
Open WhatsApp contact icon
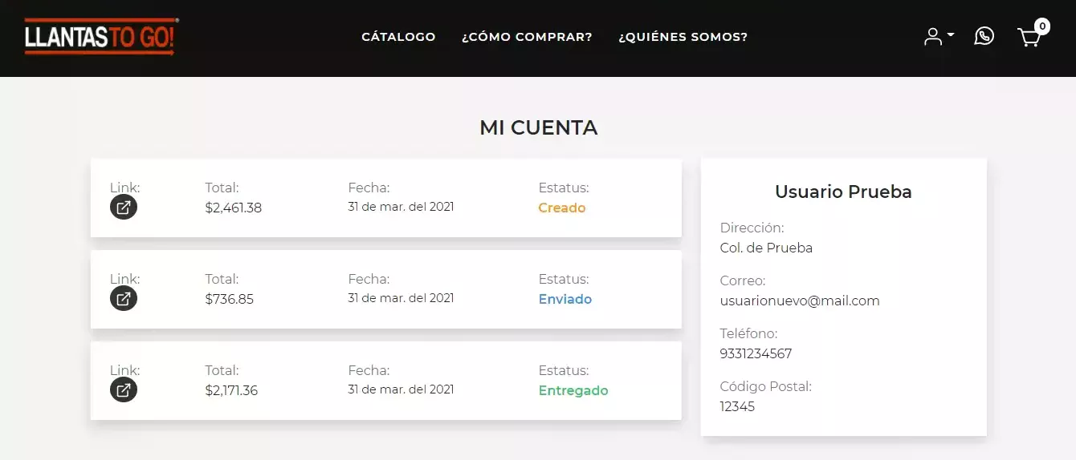tap(984, 36)
